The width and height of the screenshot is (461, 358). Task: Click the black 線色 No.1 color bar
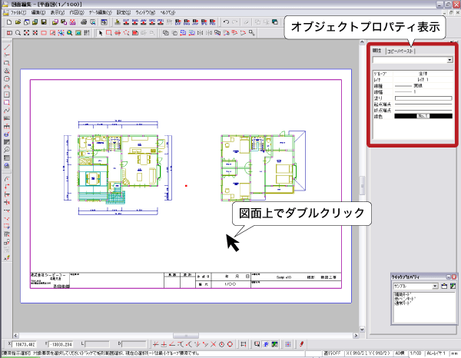tap(423, 117)
